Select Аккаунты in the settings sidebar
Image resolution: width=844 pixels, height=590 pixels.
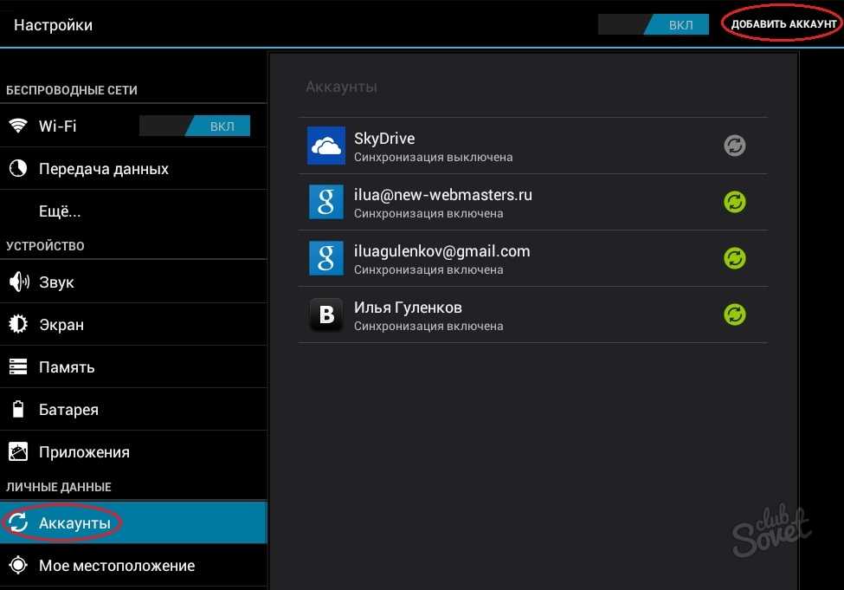tap(74, 523)
